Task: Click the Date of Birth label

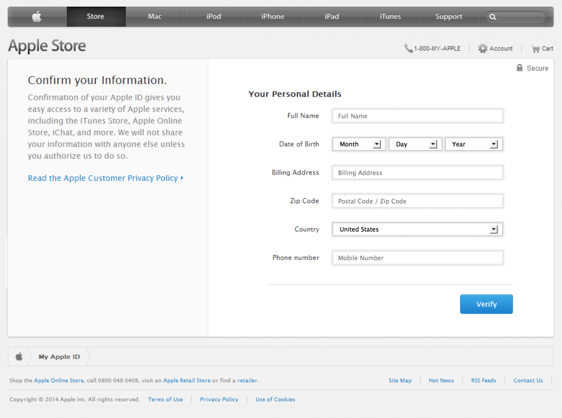Action: coord(299,144)
